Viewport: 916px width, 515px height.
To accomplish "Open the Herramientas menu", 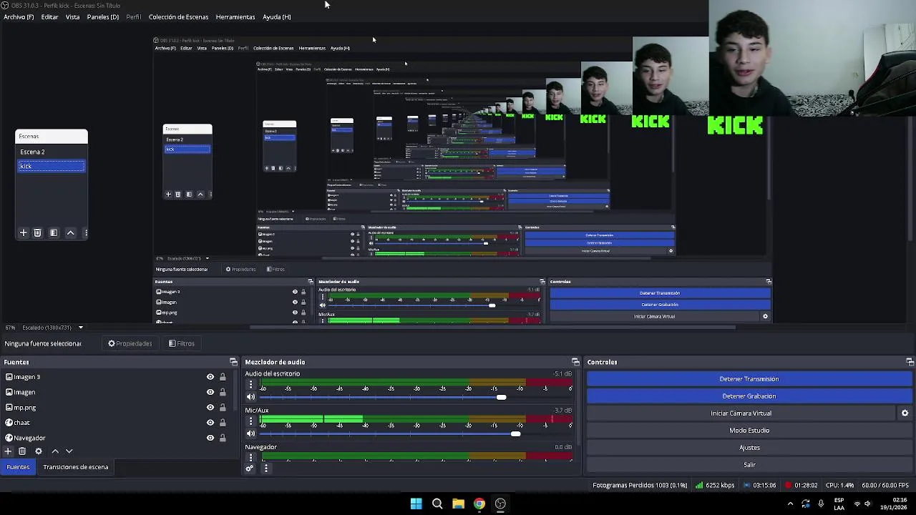I will click(x=235, y=17).
